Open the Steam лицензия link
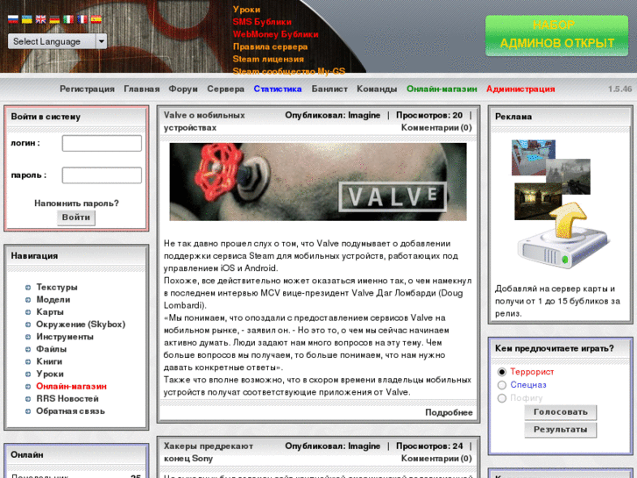 268,59
